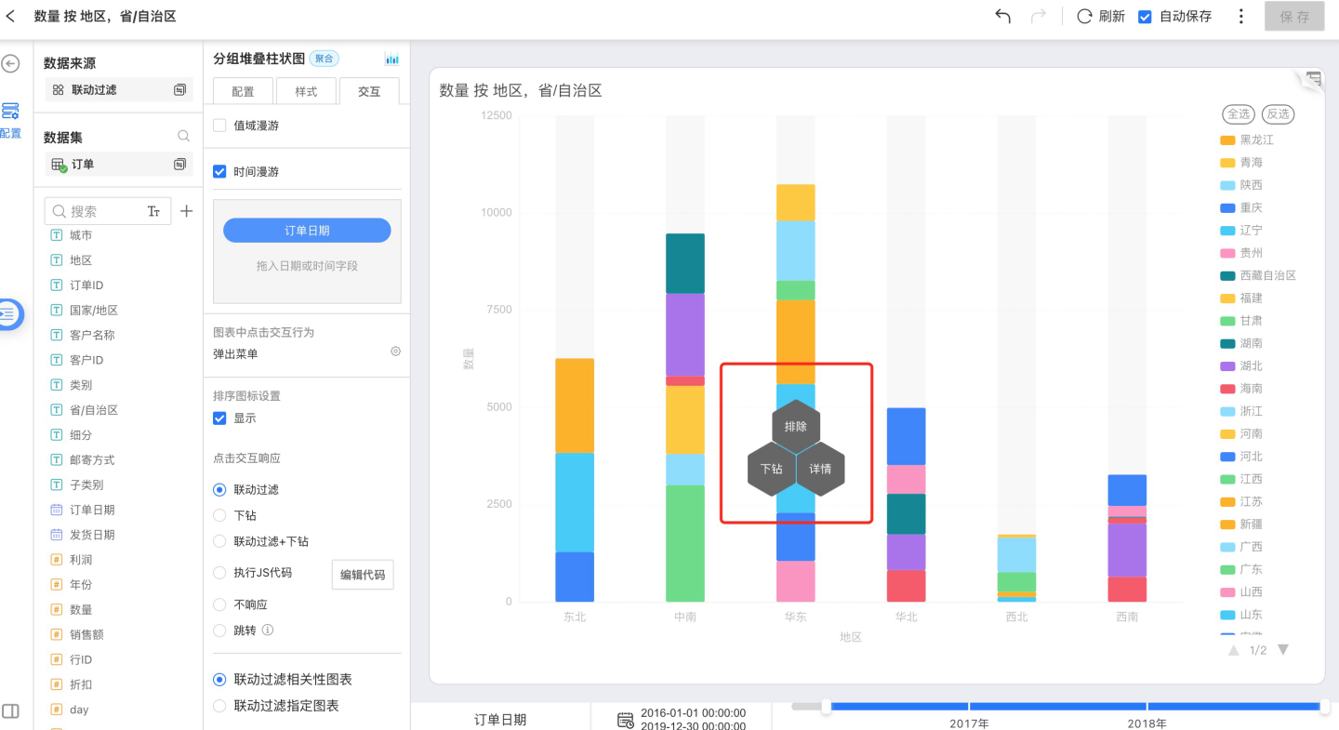Click the back arrow in the header
The image size is (1339, 730).
coord(11,17)
